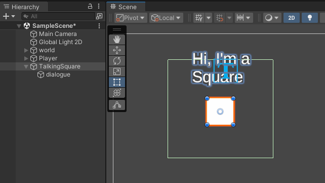The height and width of the screenshot is (183, 325).
Task: Click the Unity logo beside SampleScene
Action: (27, 26)
